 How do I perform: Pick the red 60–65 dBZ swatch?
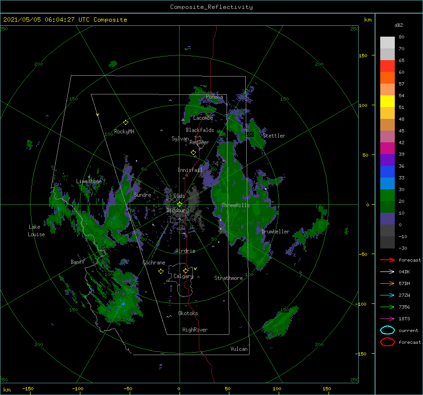pyautogui.click(x=387, y=66)
